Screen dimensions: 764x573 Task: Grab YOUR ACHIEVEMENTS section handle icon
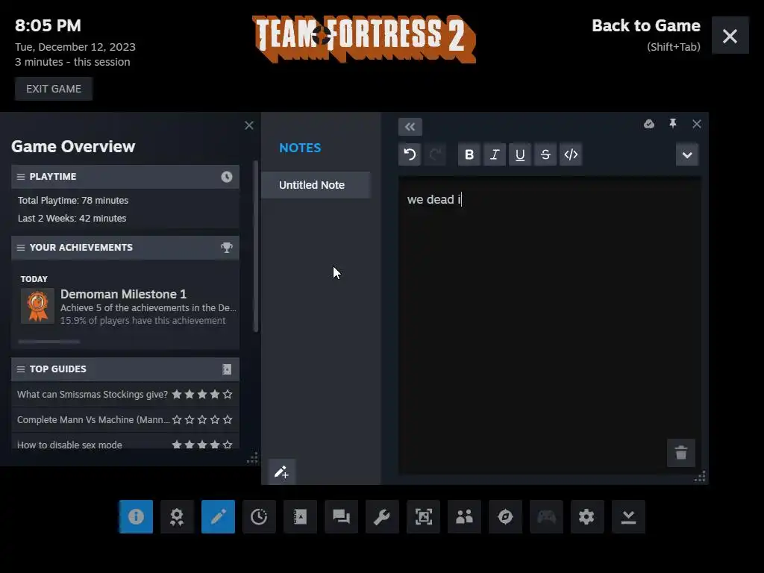[21, 248]
